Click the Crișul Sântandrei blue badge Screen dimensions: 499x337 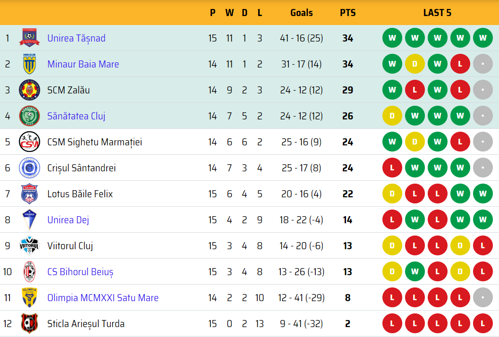29,168
